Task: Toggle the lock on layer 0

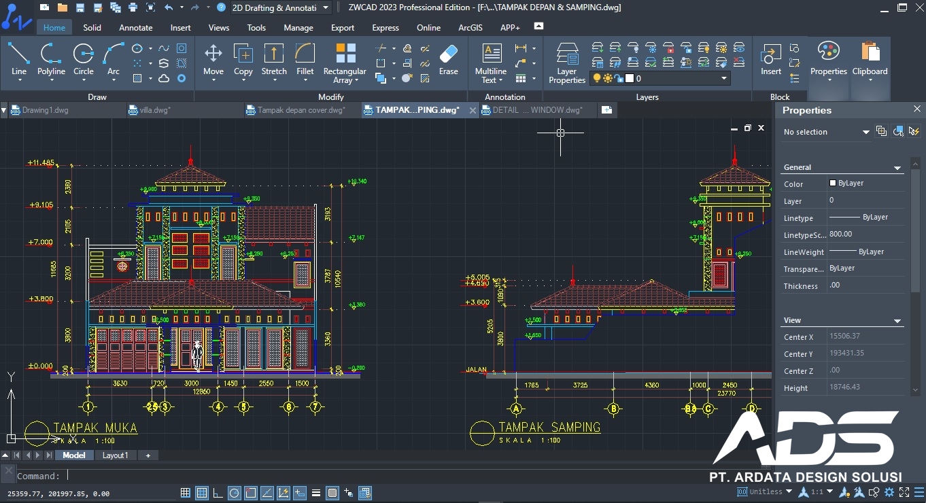Action: pyautogui.click(x=619, y=77)
